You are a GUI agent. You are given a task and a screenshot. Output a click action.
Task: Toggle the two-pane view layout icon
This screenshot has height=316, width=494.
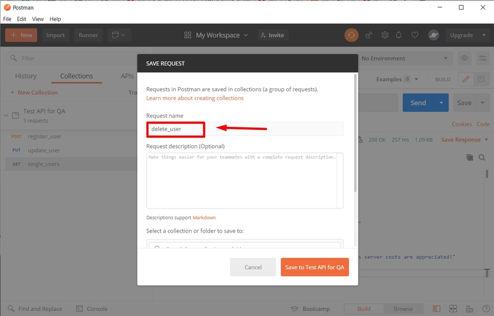coord(453,308)
